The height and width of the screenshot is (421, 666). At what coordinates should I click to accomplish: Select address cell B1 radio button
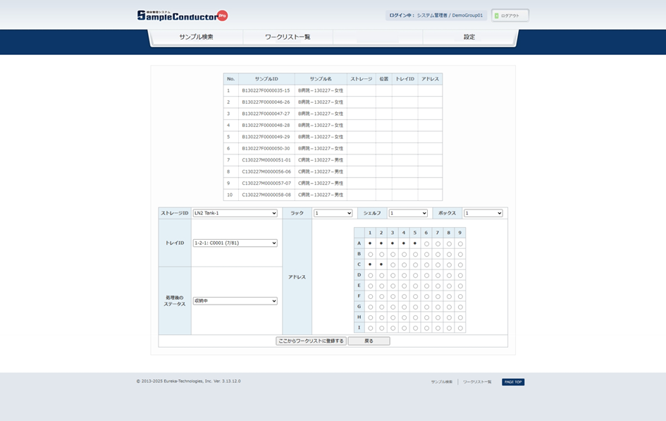pyautogui.click(x=370, y=254)
